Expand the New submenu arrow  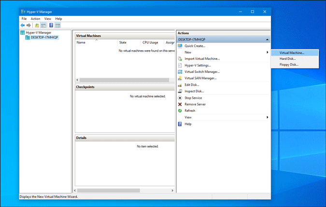pos(268,52)
